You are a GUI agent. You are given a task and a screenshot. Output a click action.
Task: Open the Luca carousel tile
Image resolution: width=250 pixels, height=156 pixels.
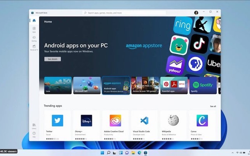[58, 85]
